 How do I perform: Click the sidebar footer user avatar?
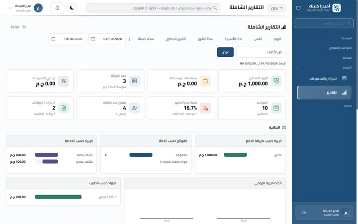point(346,213)
